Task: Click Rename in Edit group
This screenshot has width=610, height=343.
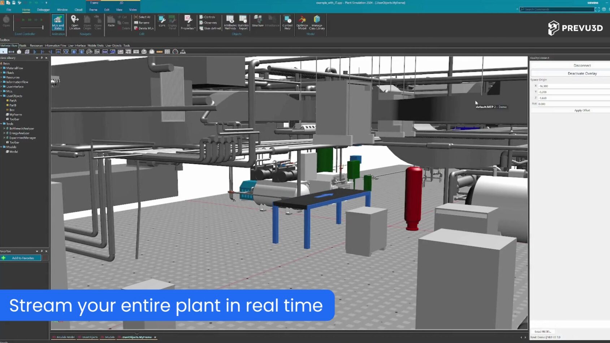Action: [142, 23]
